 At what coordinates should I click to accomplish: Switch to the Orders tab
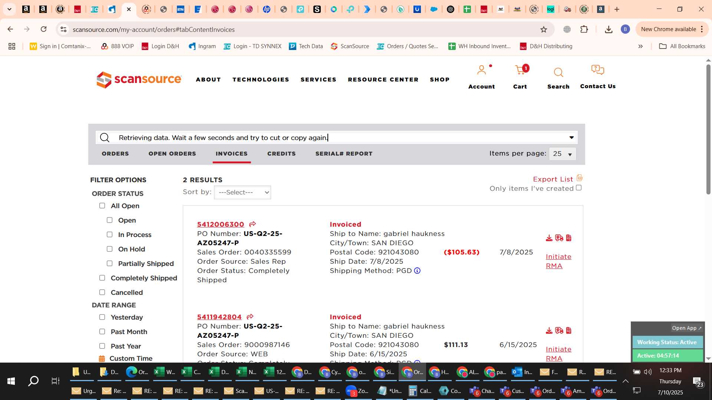click(x=115, y=154)
